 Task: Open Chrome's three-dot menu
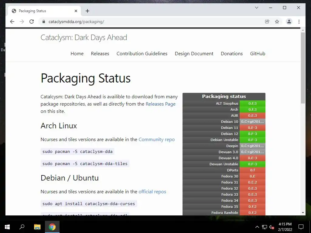(299, 22)
